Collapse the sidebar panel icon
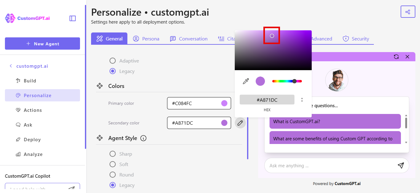This screenshot has width=420, height=193. (x=73, y=18)
